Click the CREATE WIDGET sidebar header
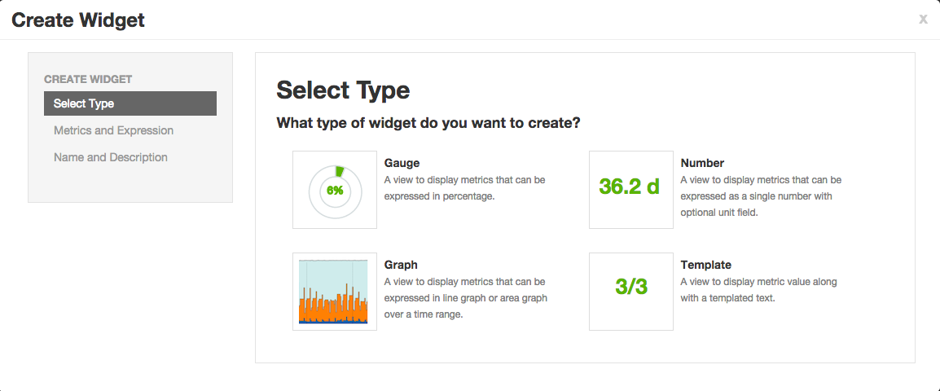The width and height of the screenshot is (940, 391). click(88, 79)
